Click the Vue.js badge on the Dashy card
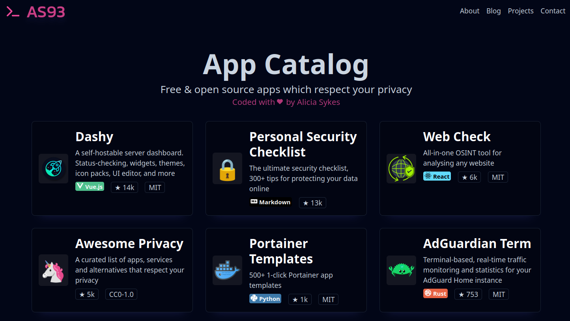This screenshot has height=321, width=570. (x=90, y=186)
